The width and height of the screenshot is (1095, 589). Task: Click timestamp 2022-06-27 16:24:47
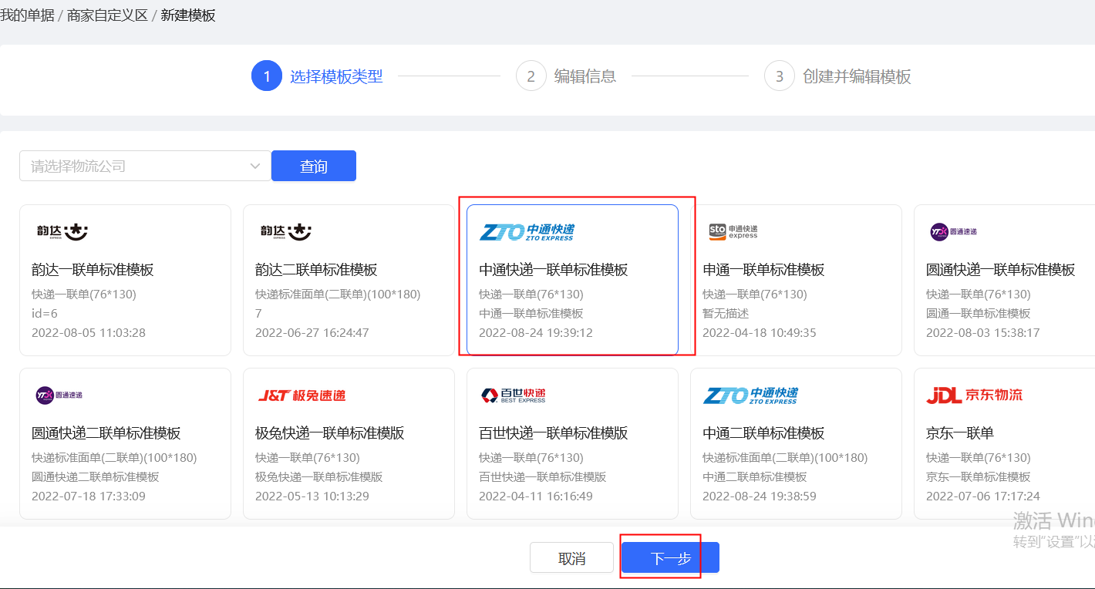click(x=312, y=333)
